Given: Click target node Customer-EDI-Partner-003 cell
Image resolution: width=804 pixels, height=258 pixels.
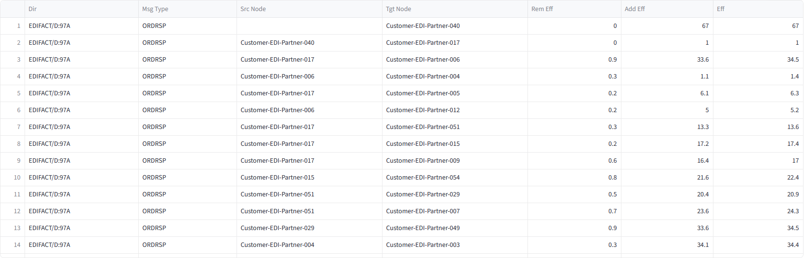Looking at the screenshot, I should (422, 245).
